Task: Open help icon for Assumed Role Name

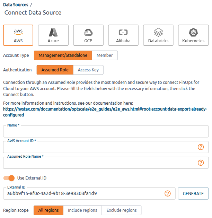Action: [x=201, y=163]
